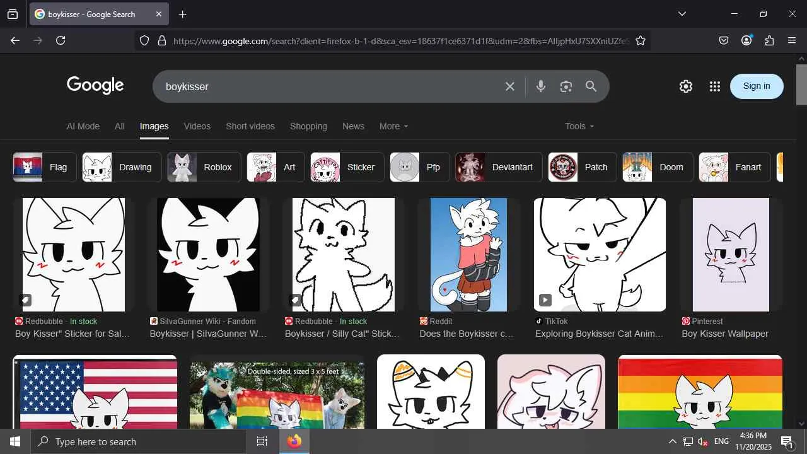Open the Firefox account icon
807x454 pixels.
coord(746,40)
